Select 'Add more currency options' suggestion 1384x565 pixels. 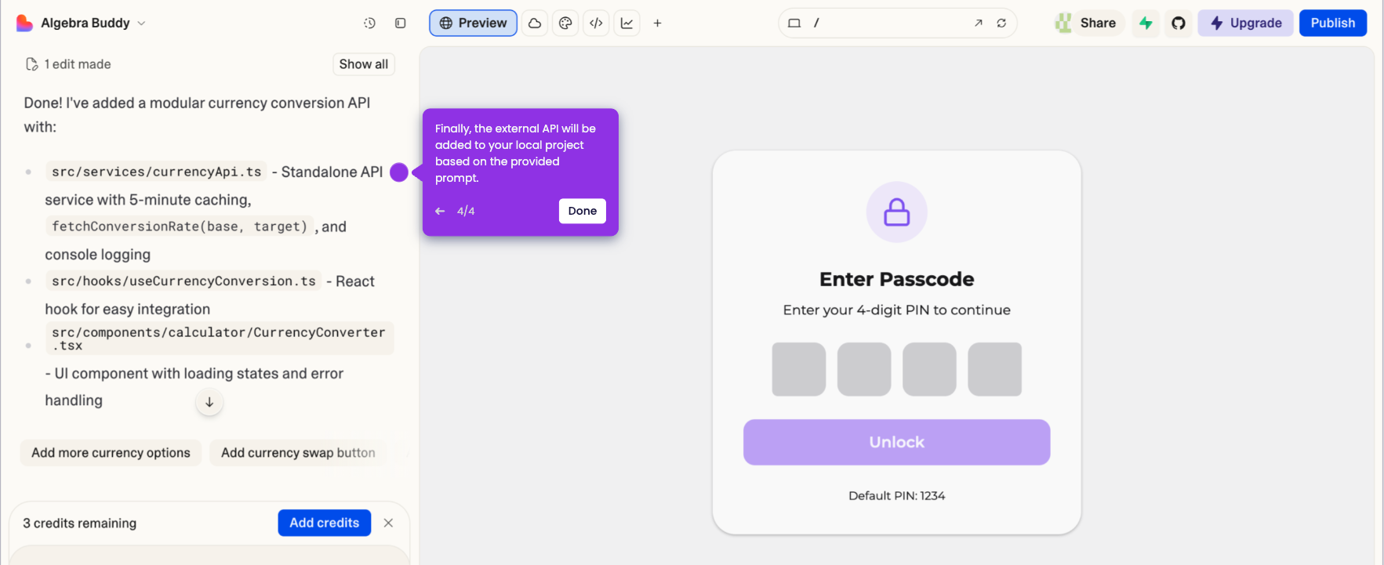[111, 453]
